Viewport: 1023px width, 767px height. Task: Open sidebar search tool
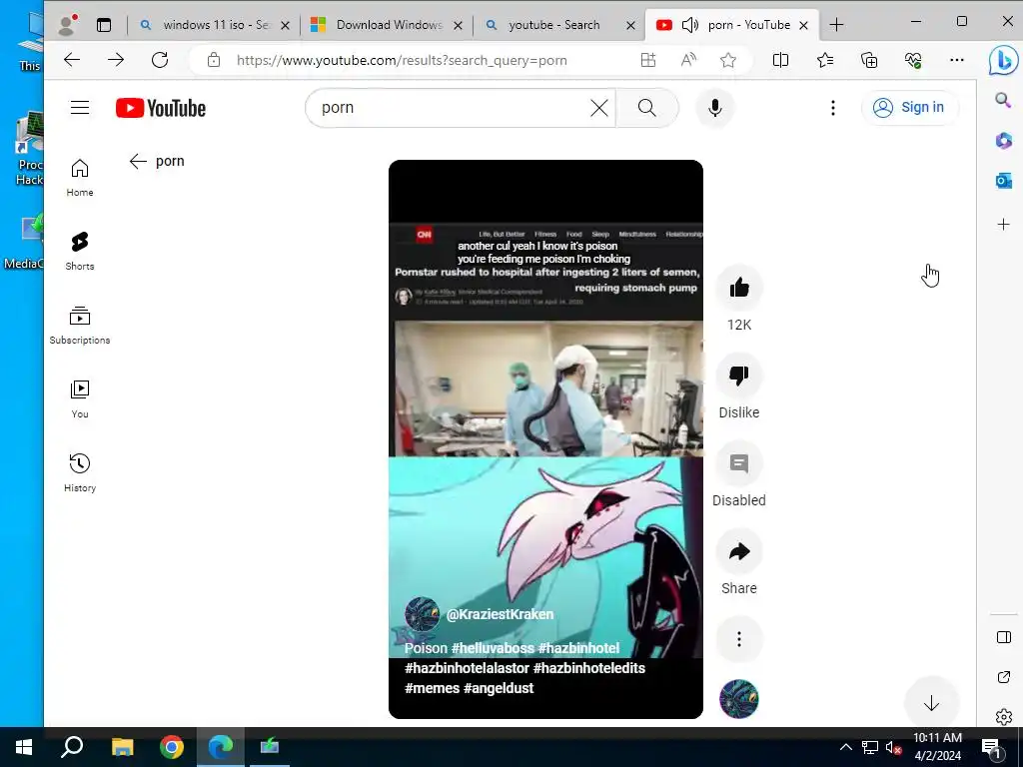click(x=1003, y=100)
